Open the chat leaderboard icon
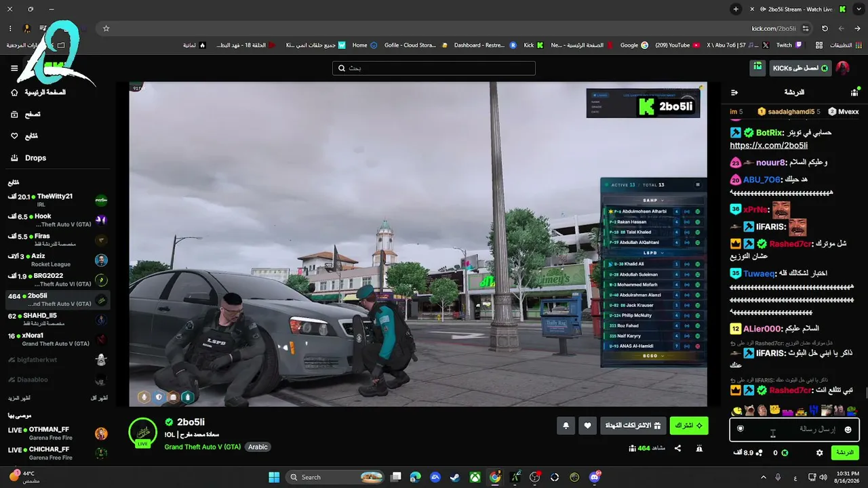The height and width of the screenshot is (488, 868). (x=854, y=92)
